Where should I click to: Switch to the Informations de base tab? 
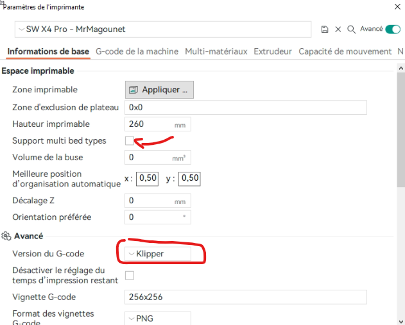[48, 51]
